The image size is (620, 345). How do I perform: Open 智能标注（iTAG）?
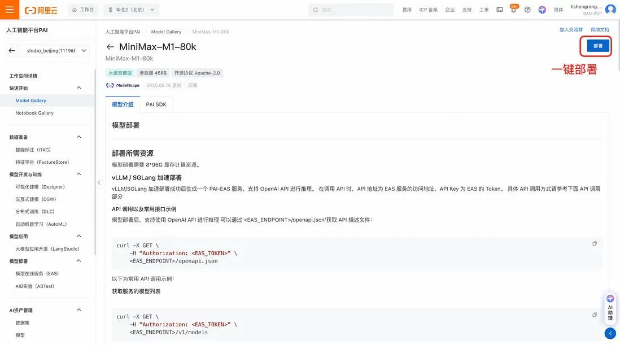(x=33, y=150)
